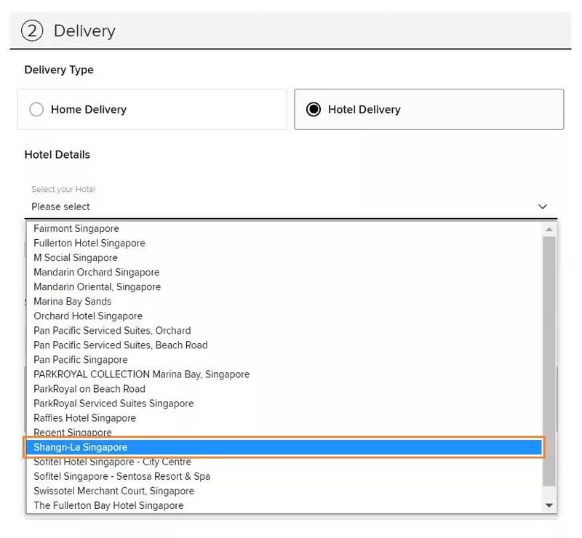Select The Fullerton Bay Hotel Singapore
582x538 pixels.
pos(284,505)
